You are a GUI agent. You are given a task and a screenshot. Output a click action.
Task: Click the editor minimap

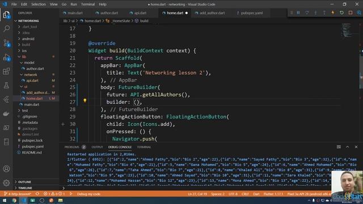click(x=347, y=30)
